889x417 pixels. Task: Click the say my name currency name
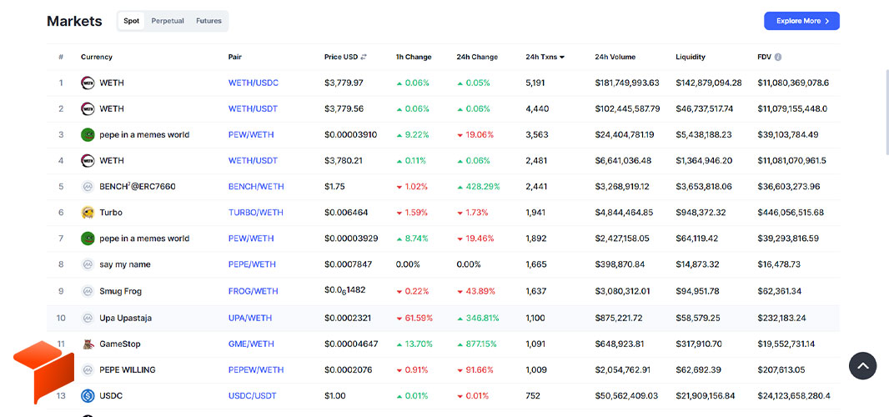pyautogui.click(x=125, y=264)
